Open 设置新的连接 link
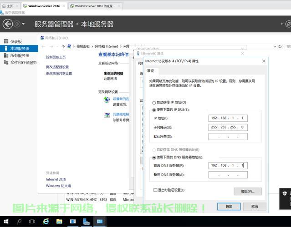Screen dimensions: 291x227 [121, 99]
